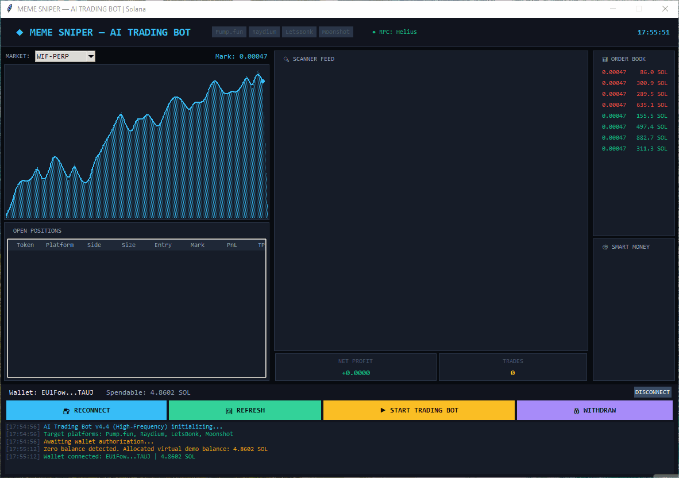Click the "Zero balance detected" log line
Image resolution: width=679 pixels, height=478 pixels.
[x=156, y=449]
